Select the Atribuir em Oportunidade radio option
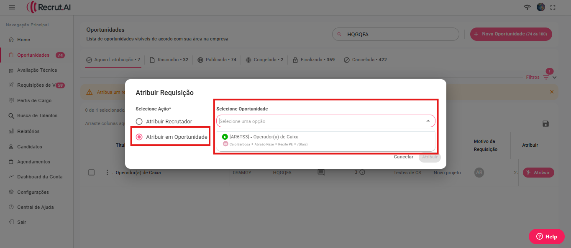The image size is (571, 248). click(139, 137)
